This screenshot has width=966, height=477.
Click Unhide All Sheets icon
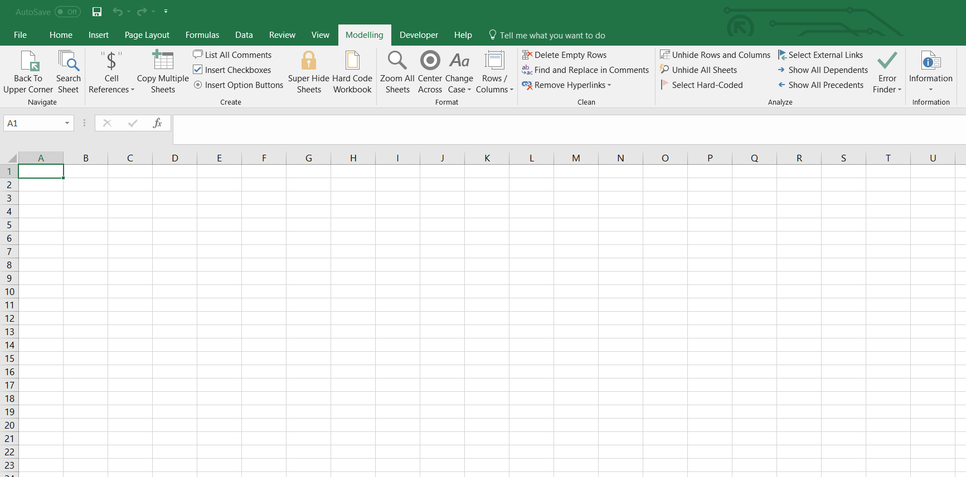coord(664,70)
